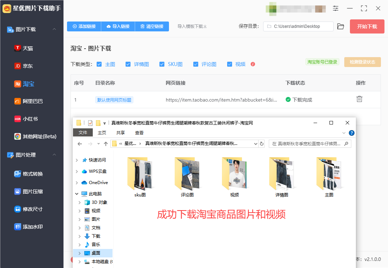
Task: Open the Explorer address history dropdown
Action: pos(256,144)
